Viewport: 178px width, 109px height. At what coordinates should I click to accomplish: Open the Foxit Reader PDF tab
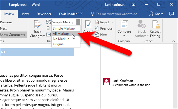[x=71, y=14]
